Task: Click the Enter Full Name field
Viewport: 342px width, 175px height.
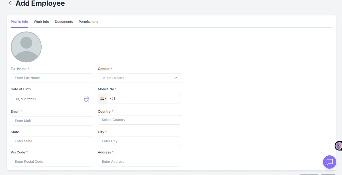Action: (x=52, y=78)
